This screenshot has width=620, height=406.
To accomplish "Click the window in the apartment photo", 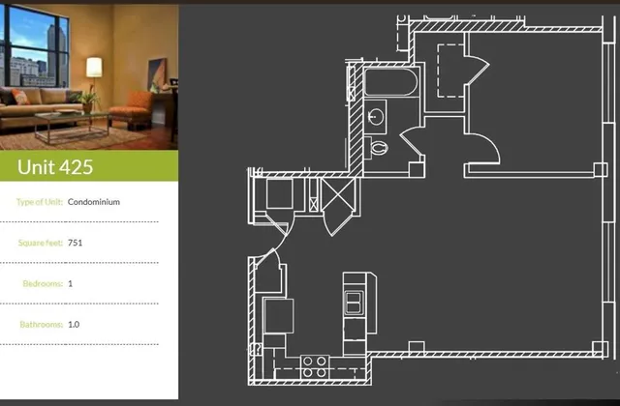I will click(x=29, y=58).
